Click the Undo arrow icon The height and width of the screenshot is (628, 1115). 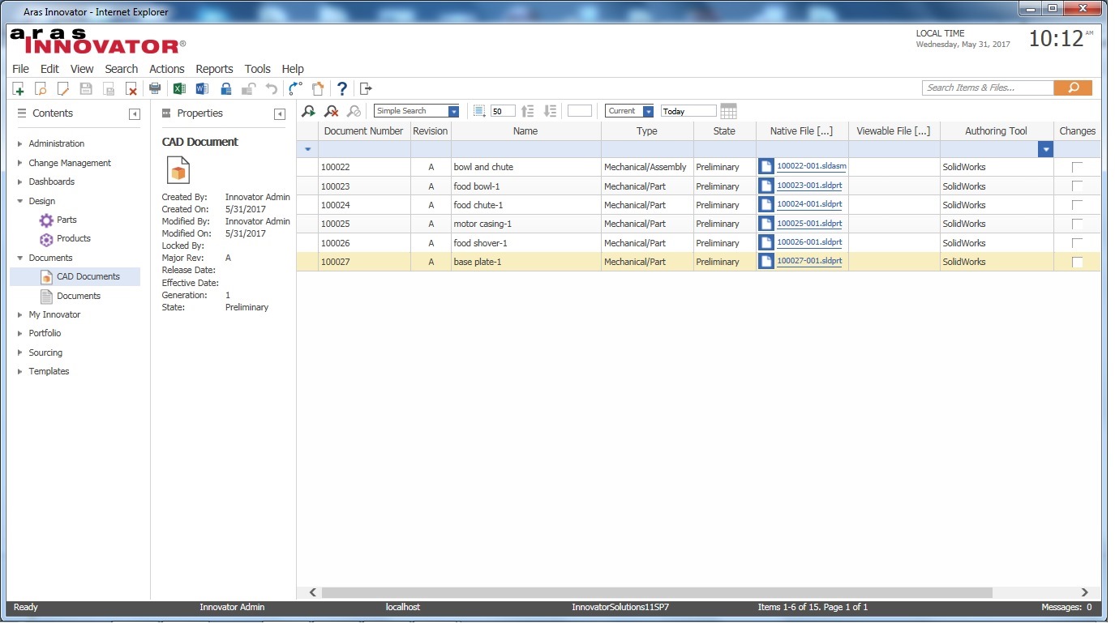point(272,88)
